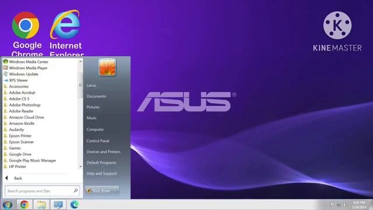Image resolution: width=373 pixels, height=210 pixels.
Task: Open Devices and Printers
Action: click(103, 152)
